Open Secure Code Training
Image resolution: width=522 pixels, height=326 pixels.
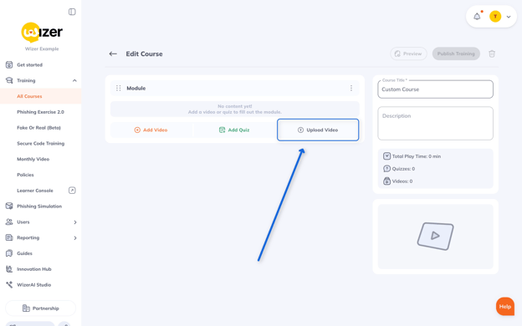[x=41, y=144]
